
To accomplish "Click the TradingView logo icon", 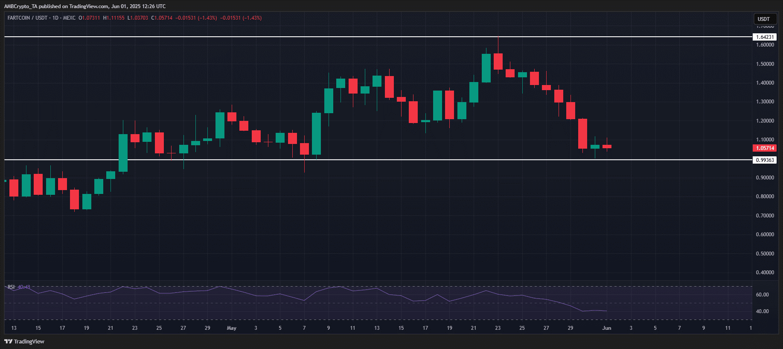I will [x=8, y=341].
